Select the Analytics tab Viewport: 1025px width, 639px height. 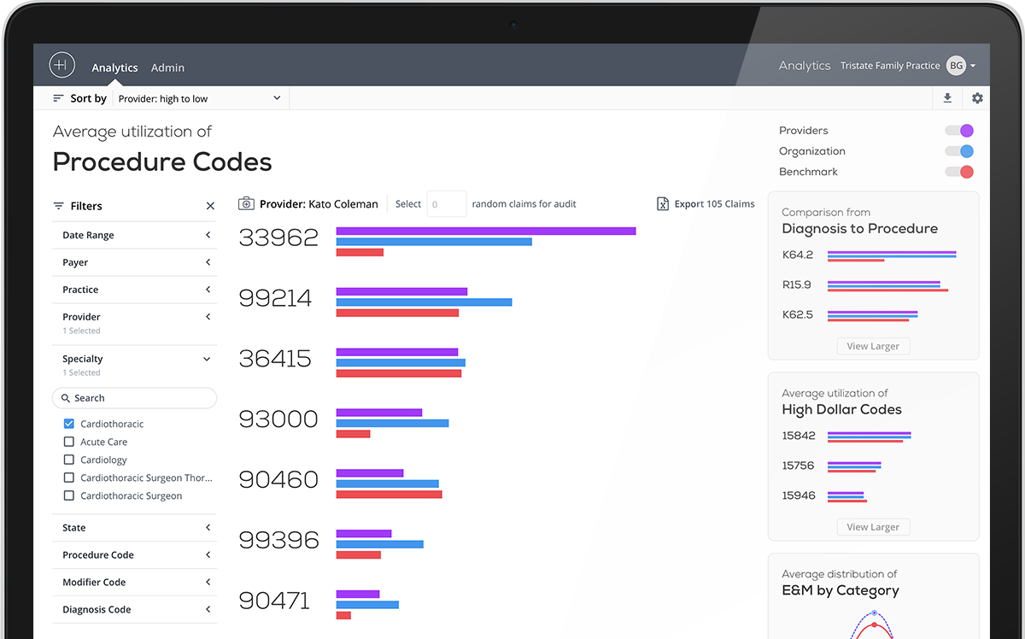click(x=114, y=67)
